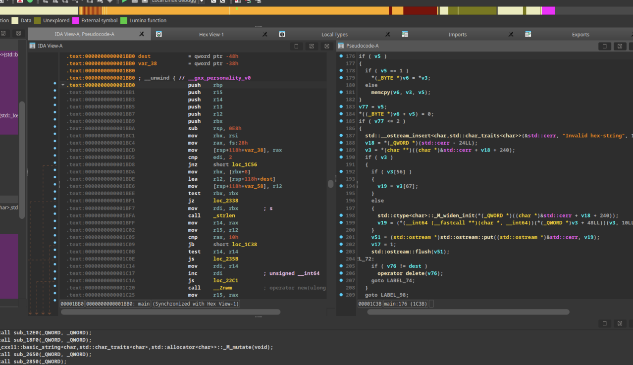
Task: Toggle breakpoint dot at pseudocode line 181
Action: coord(341,92)
